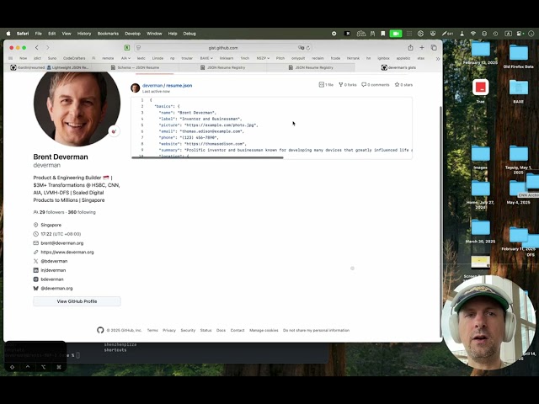Add a new tab with plus icon
Image resolution: width=539 pixels, height=404 pixels.
pos(422,48)
